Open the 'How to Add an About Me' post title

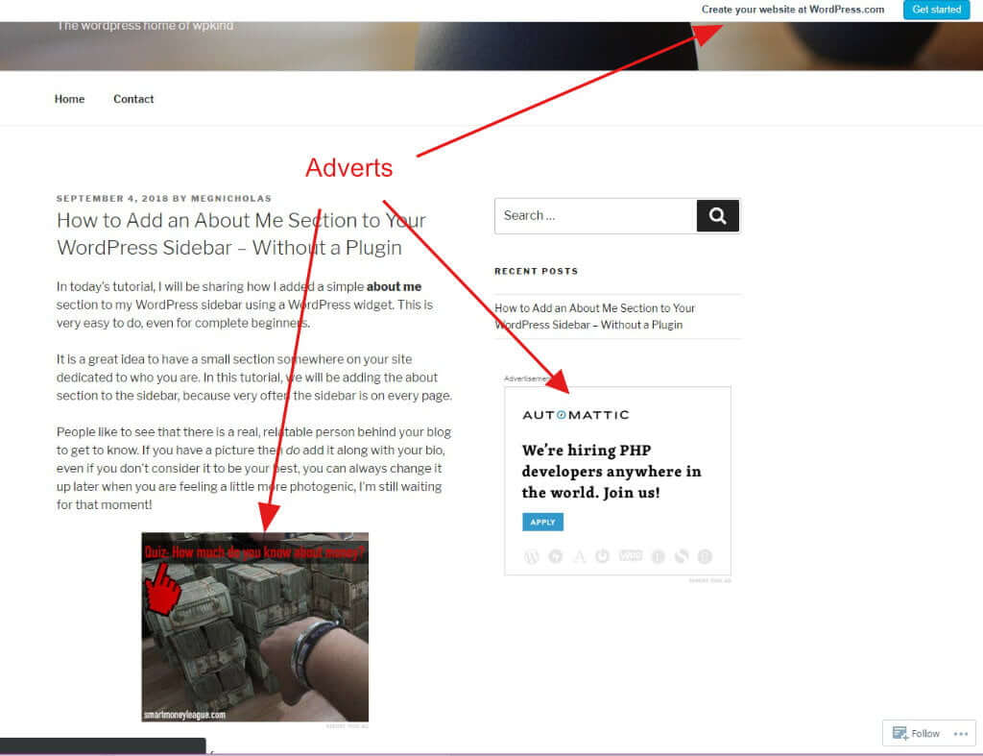(x=241, y=233)
